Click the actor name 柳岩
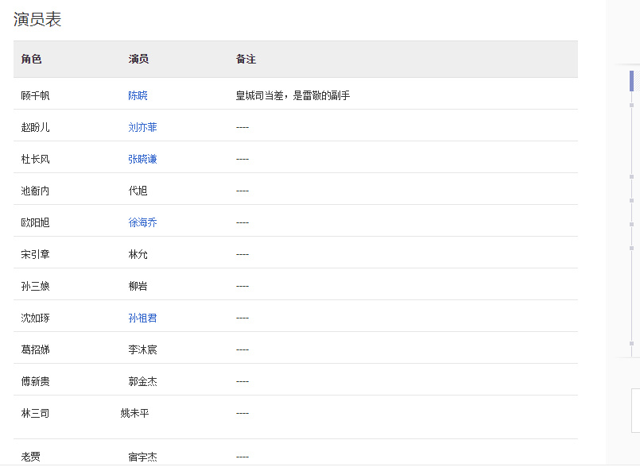This screenshot has height=467, width=640. (138, 287)
